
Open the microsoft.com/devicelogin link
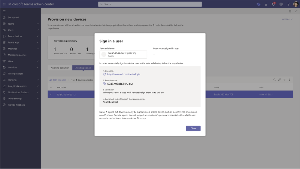pos(124,74)
